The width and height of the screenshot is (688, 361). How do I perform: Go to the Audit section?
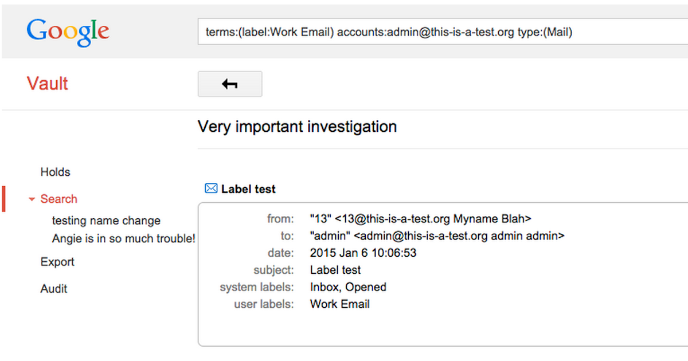(x=54, y=289)
